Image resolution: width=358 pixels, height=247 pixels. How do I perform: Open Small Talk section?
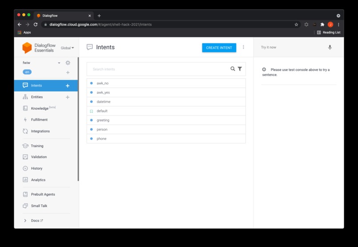(39, 206)
